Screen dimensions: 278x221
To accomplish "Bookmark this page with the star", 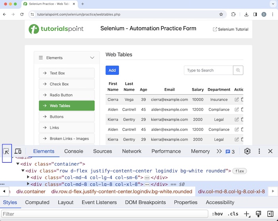I will 221,14.
